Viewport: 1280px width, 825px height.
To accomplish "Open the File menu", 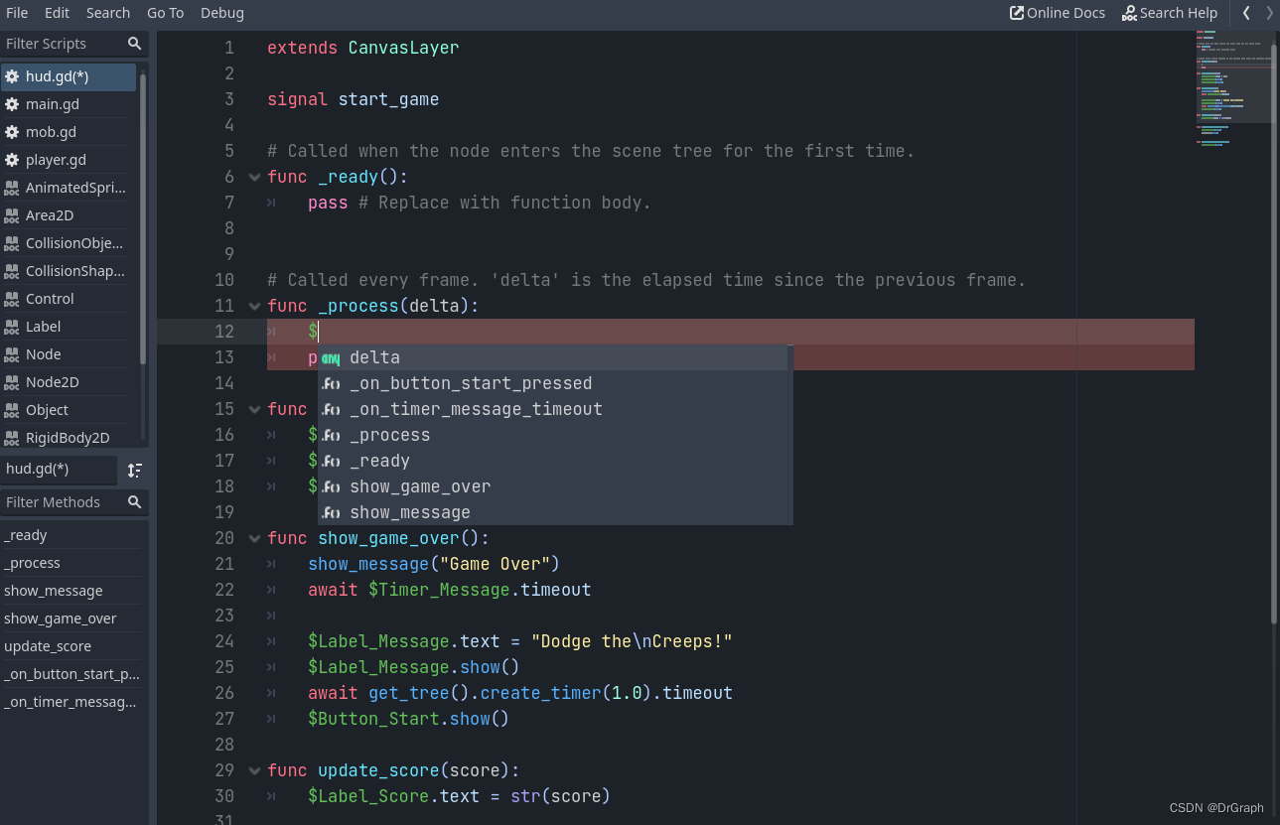I will click(17, 13).
